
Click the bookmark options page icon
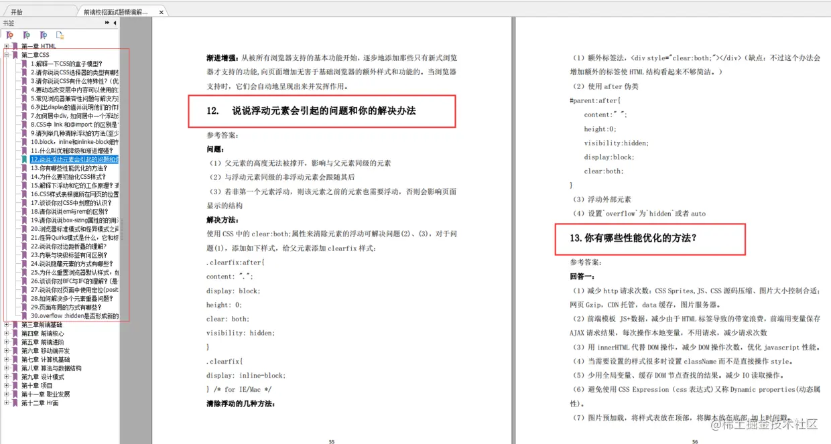pos(60,35)
